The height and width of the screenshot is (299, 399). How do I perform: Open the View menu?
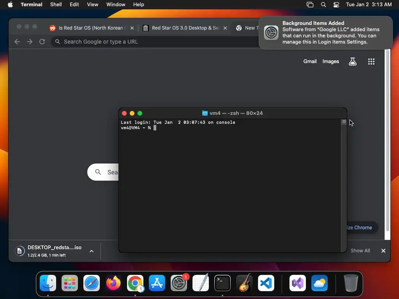pos(92,4)
